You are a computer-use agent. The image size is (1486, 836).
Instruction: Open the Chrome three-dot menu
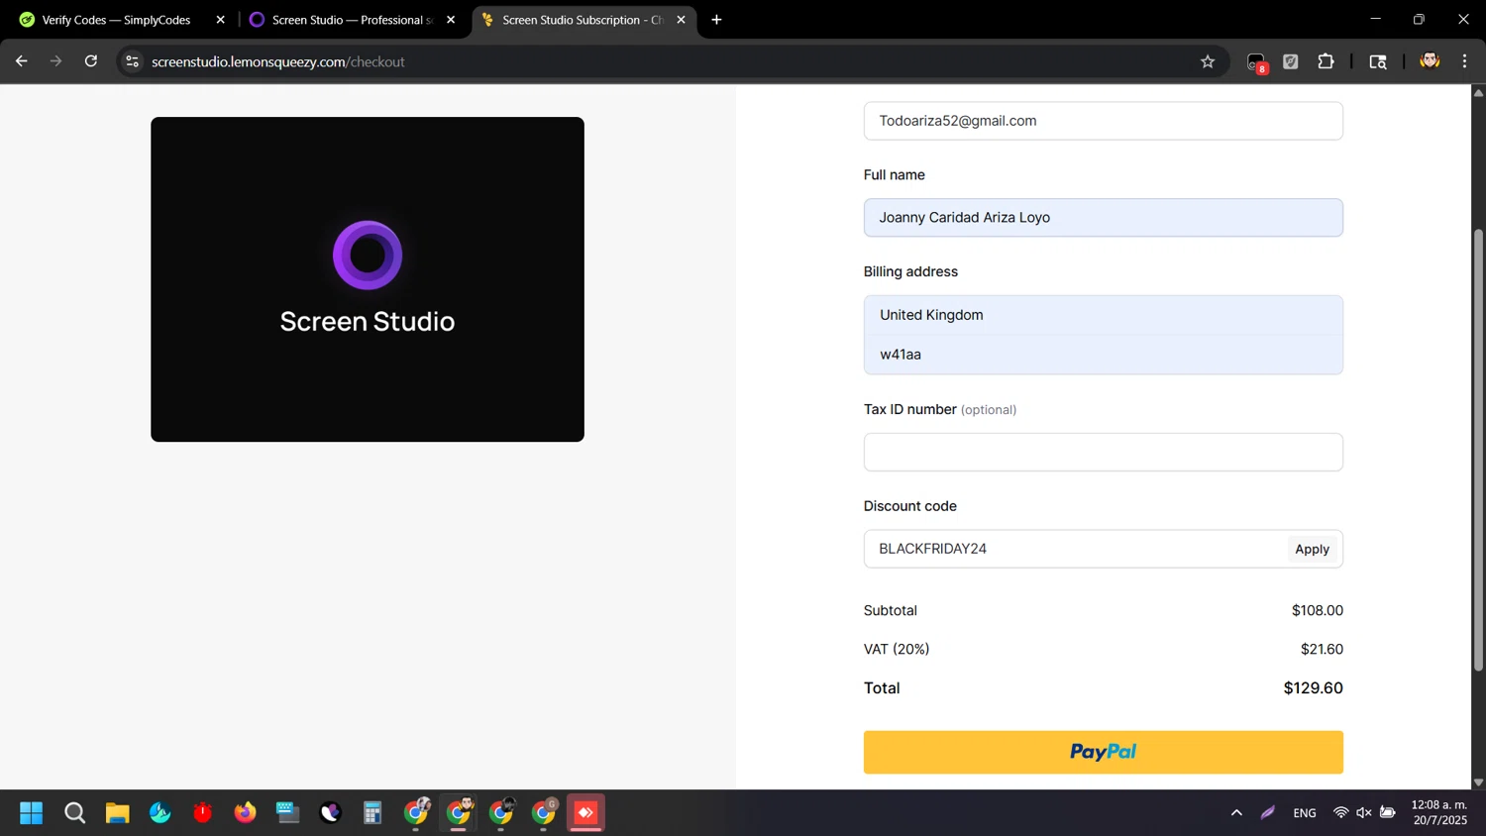(1464, 61)
